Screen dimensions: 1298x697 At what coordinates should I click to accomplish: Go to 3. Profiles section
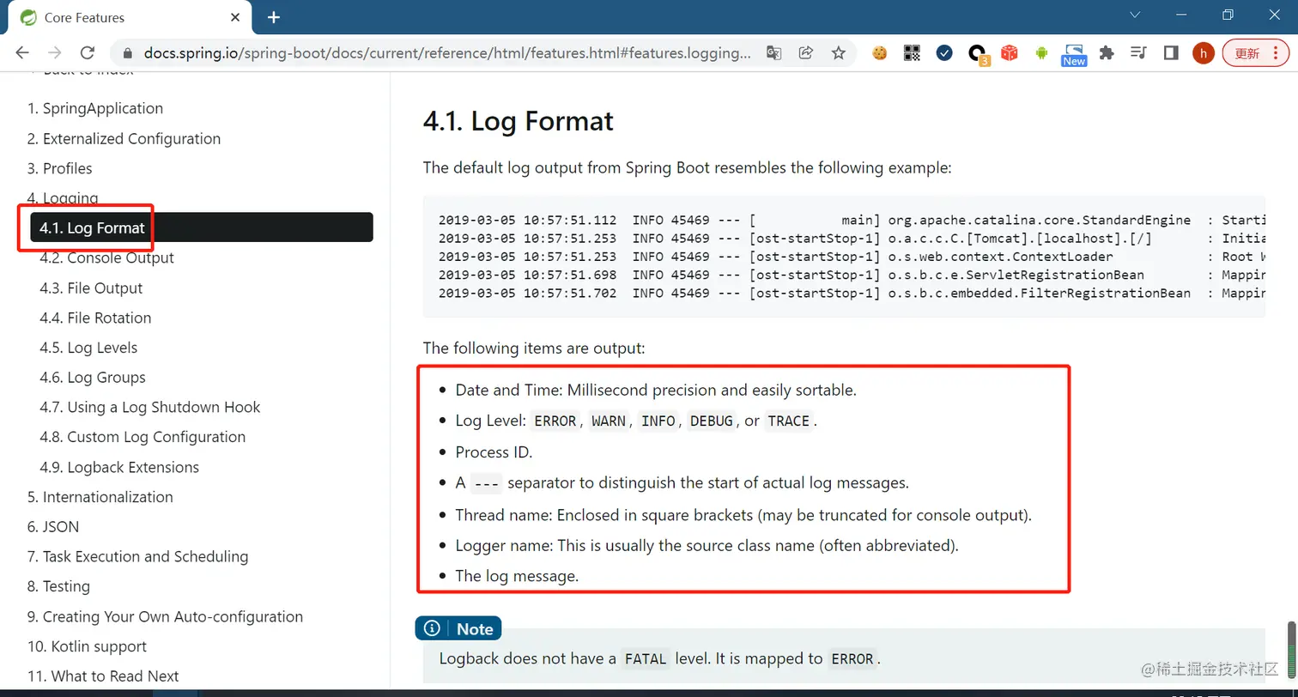pos(59,168)
